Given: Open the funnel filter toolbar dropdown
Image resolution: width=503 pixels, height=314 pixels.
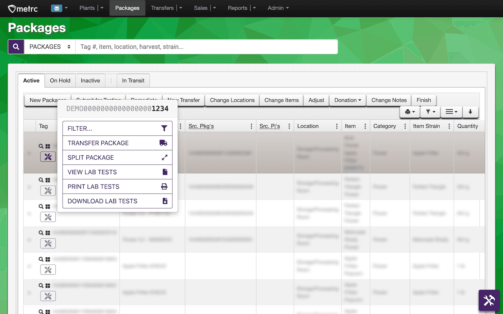Looking at the screenshot, I should 431,112.
